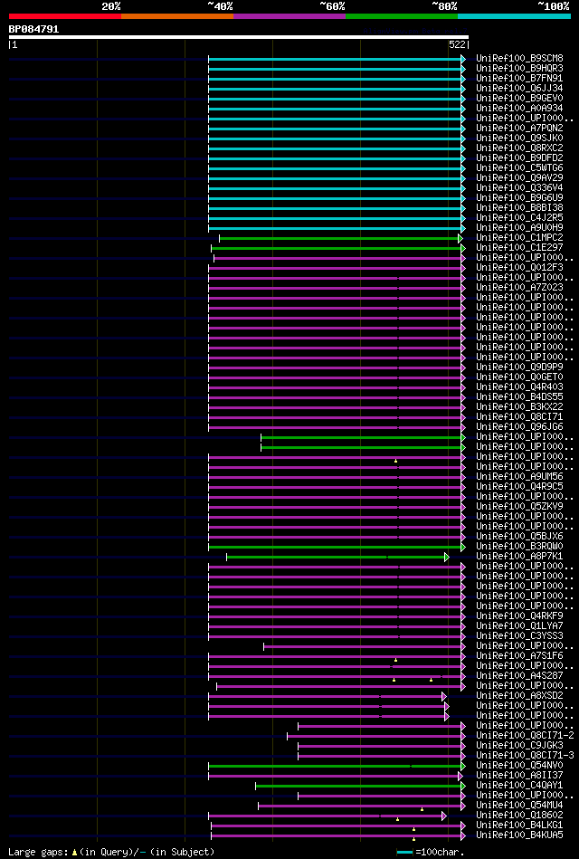The width and height of the screenshot is (579, 859).
Task: Select the UniRef100_Q6JJ34 label
Action: tap(519, 88)
